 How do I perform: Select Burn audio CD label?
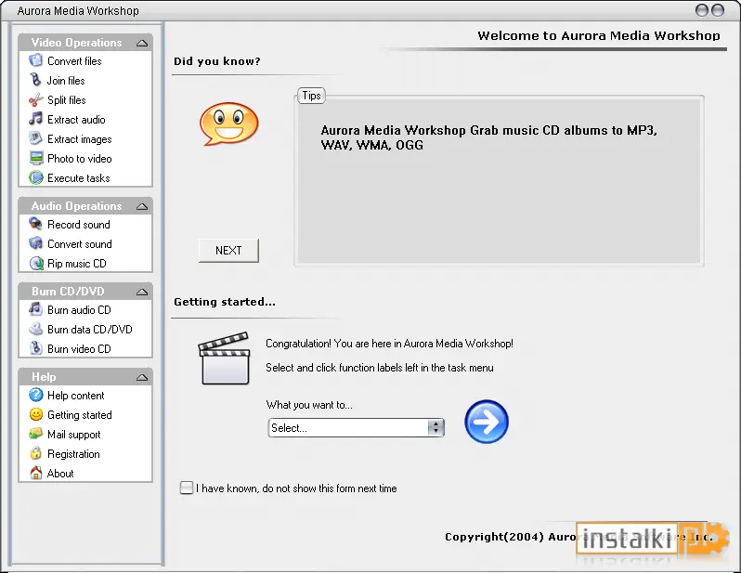coord(79,309)
